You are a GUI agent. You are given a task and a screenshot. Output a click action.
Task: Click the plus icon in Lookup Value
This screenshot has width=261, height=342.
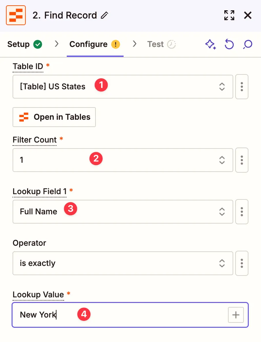(236, 315)
